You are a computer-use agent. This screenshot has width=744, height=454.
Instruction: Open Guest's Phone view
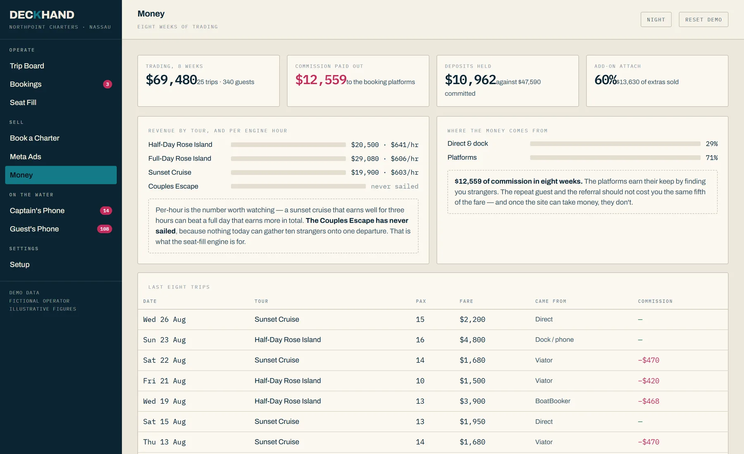(61, 229)
